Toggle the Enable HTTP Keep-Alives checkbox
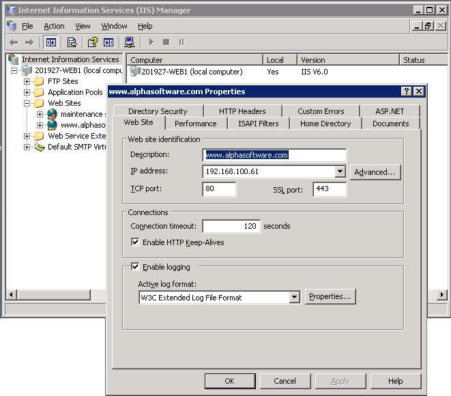 pos(135,242)
